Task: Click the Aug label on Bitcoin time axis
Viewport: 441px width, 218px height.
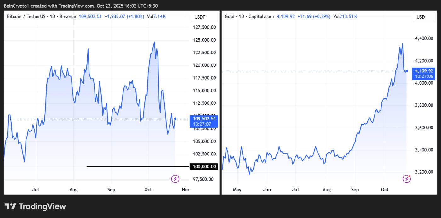Action: click(73, 190)
